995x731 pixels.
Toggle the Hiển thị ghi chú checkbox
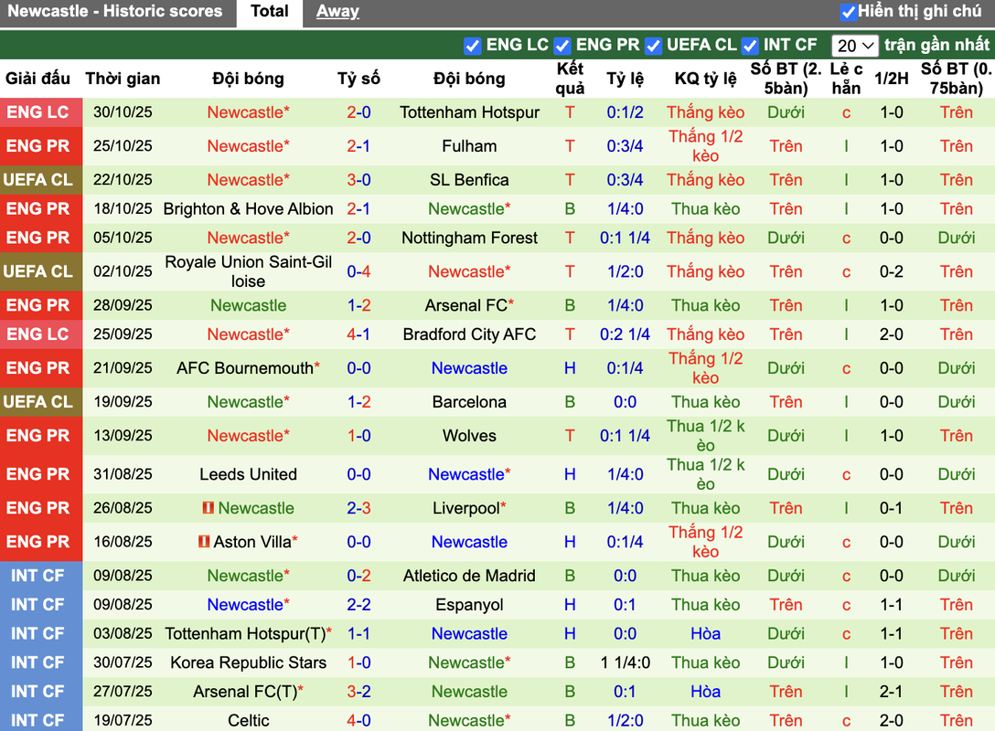848,11
